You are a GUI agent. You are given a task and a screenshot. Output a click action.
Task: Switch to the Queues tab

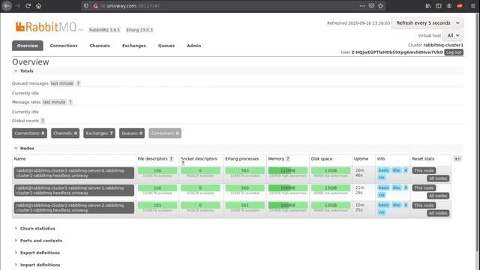pos(166,46)
